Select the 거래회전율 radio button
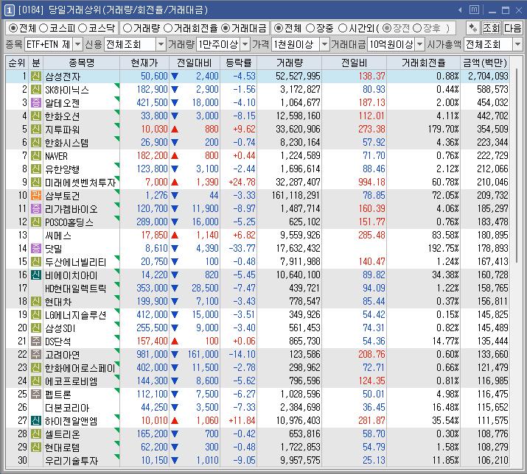Viewport: 527px width, 474px height. click(168, 28)
